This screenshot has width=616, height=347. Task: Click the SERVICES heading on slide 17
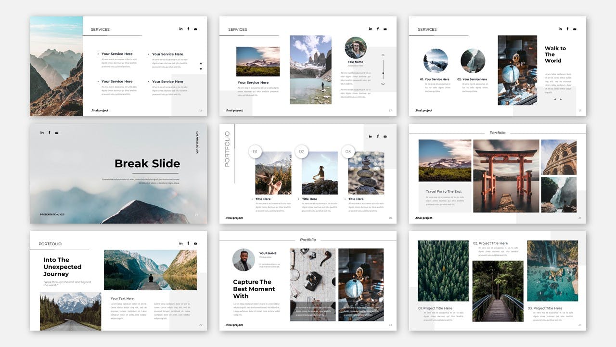[x=238, y=29]
